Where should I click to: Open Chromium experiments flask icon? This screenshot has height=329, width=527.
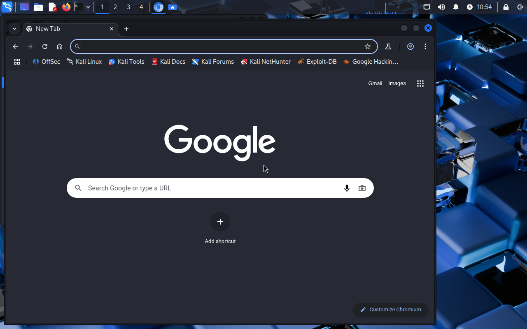point(388,46)
